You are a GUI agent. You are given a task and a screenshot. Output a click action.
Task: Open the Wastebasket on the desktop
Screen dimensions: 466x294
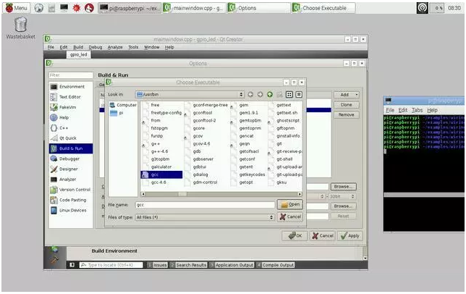tap(21, 26)
